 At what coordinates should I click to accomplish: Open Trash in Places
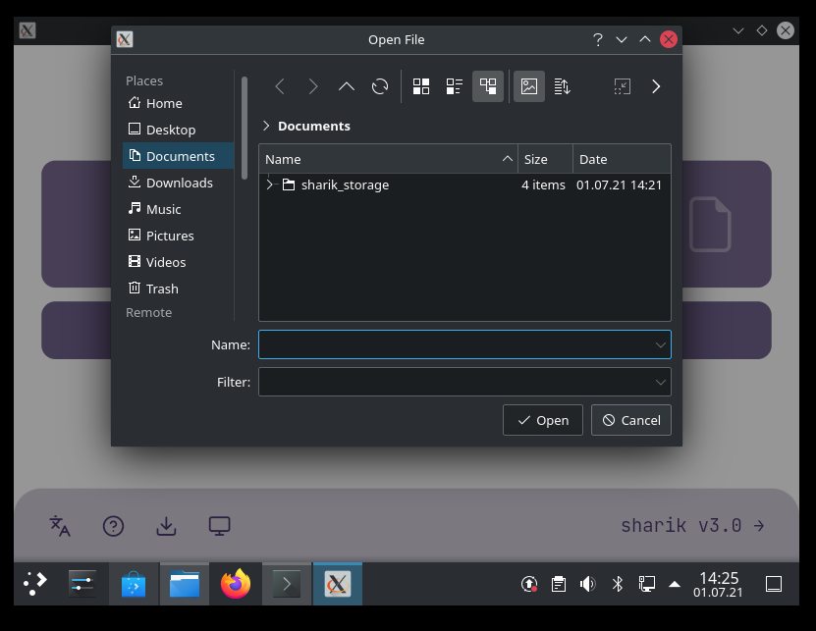pyautogui.click(x=179, y=289)
